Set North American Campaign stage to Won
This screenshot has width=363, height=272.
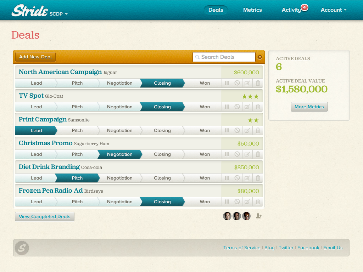coord(205,83)
